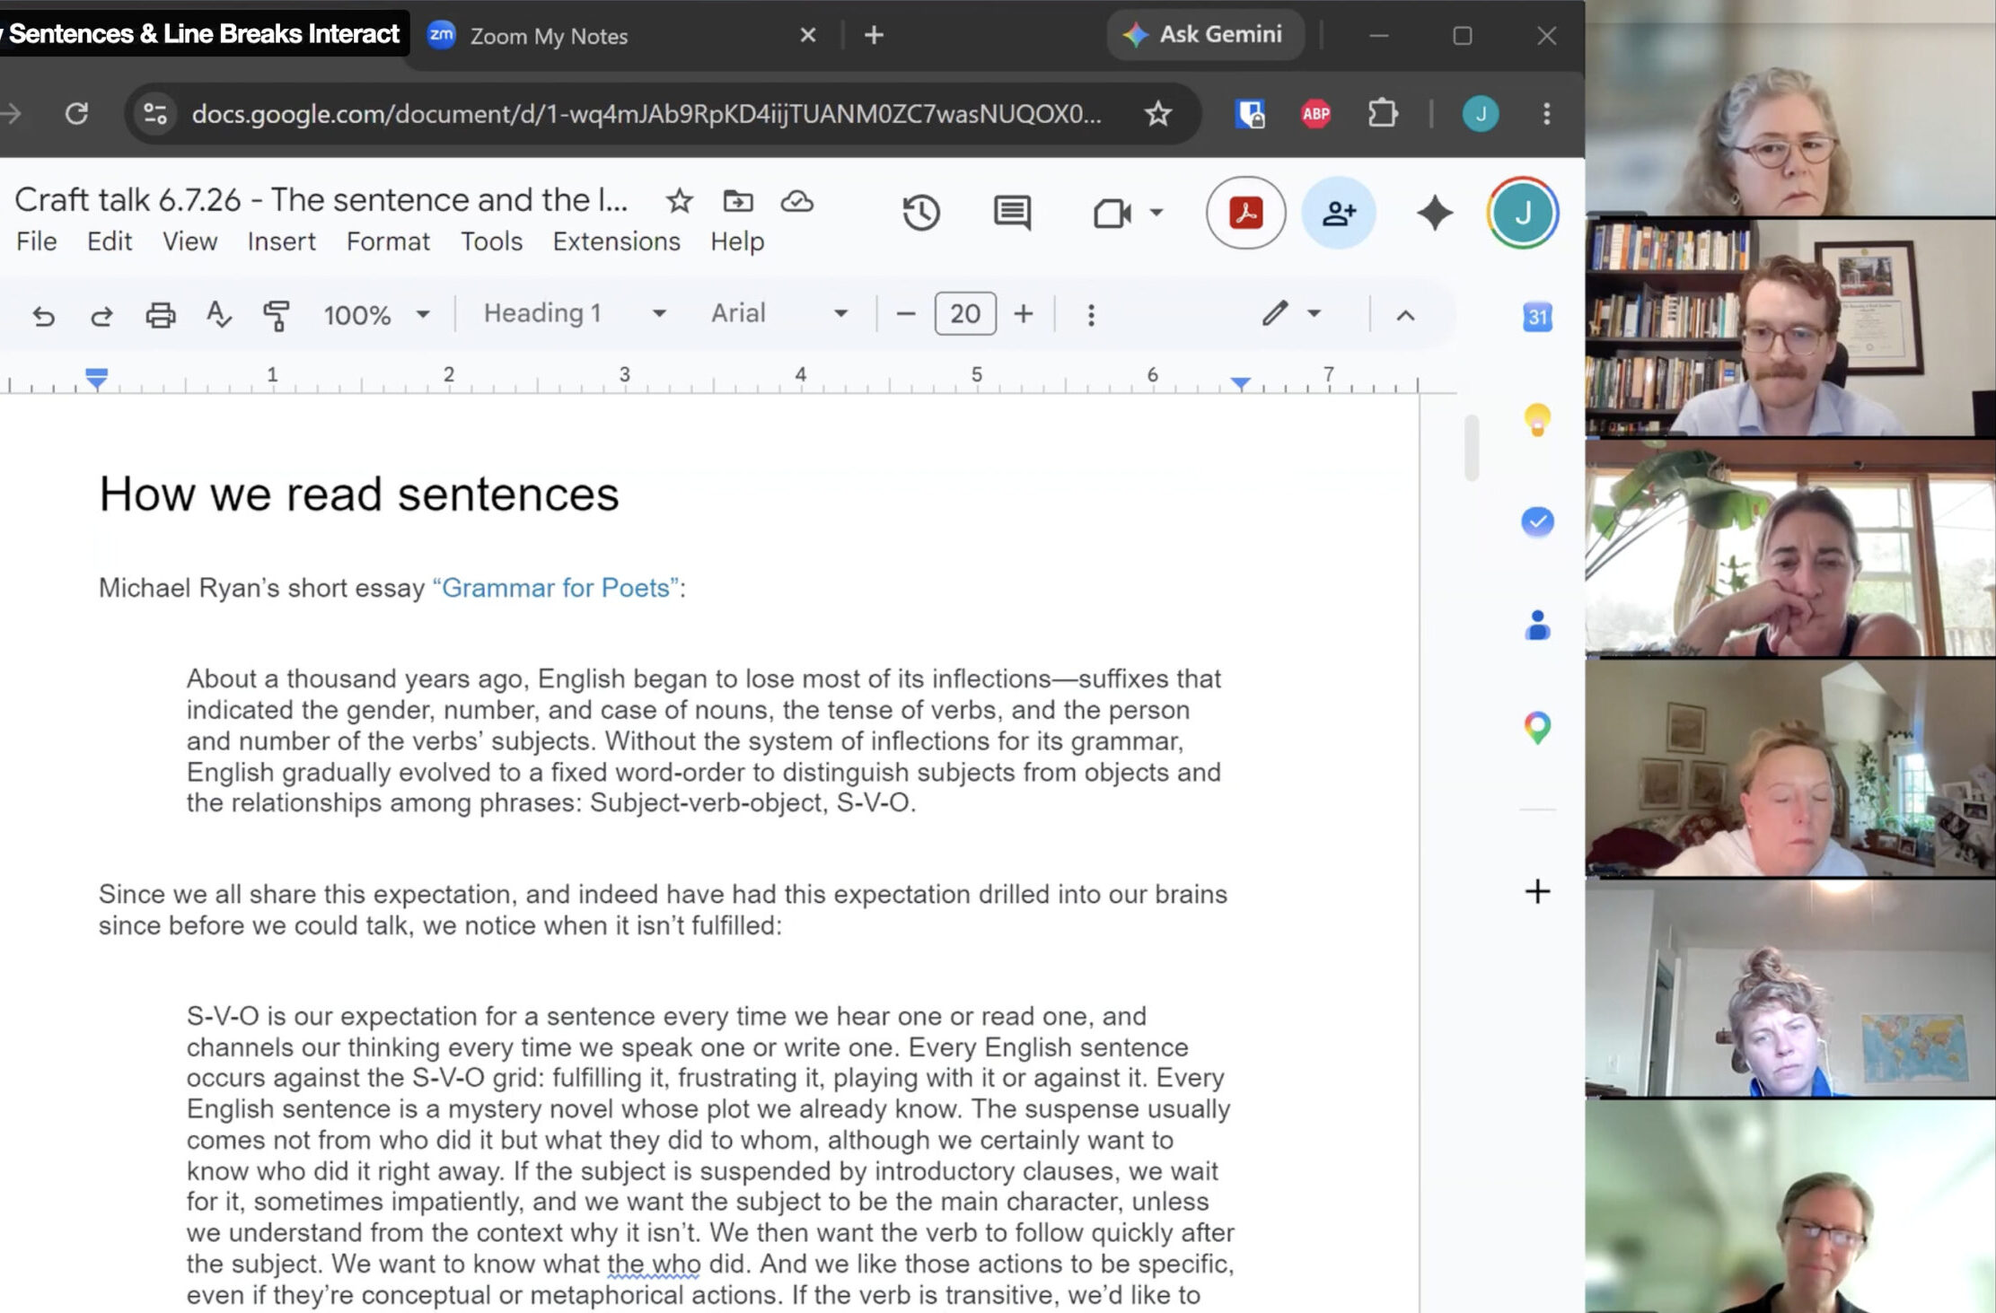Run spelling and grammar check

(x=218, y=315)
